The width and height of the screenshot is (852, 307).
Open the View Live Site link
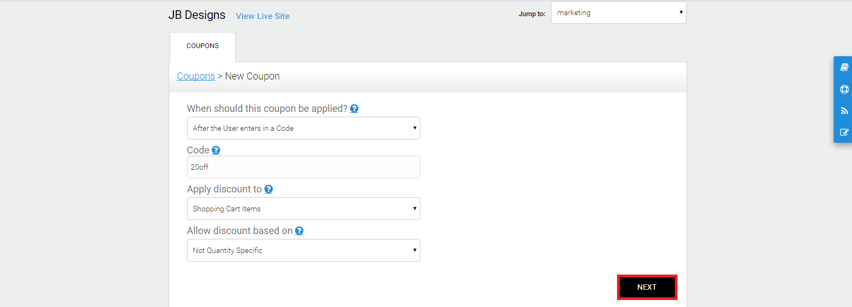coord(263,16)
